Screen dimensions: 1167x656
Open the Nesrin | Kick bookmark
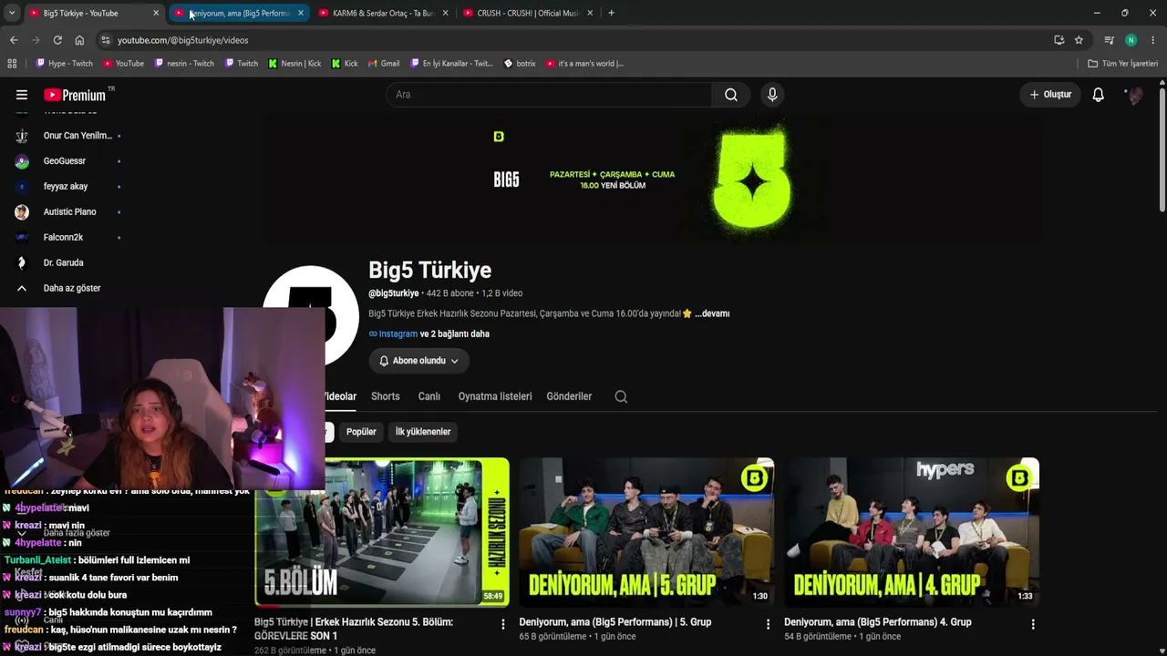pyautogui.click(x=294, y=64)
